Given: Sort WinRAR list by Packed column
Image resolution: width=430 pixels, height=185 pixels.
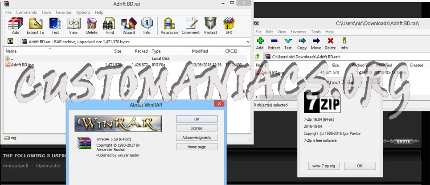Looking at the screenshot, I should (136, 51).
